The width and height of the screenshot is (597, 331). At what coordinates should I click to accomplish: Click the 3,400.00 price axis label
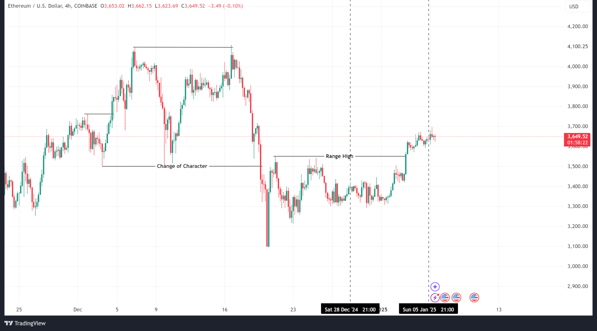point(577,186)
